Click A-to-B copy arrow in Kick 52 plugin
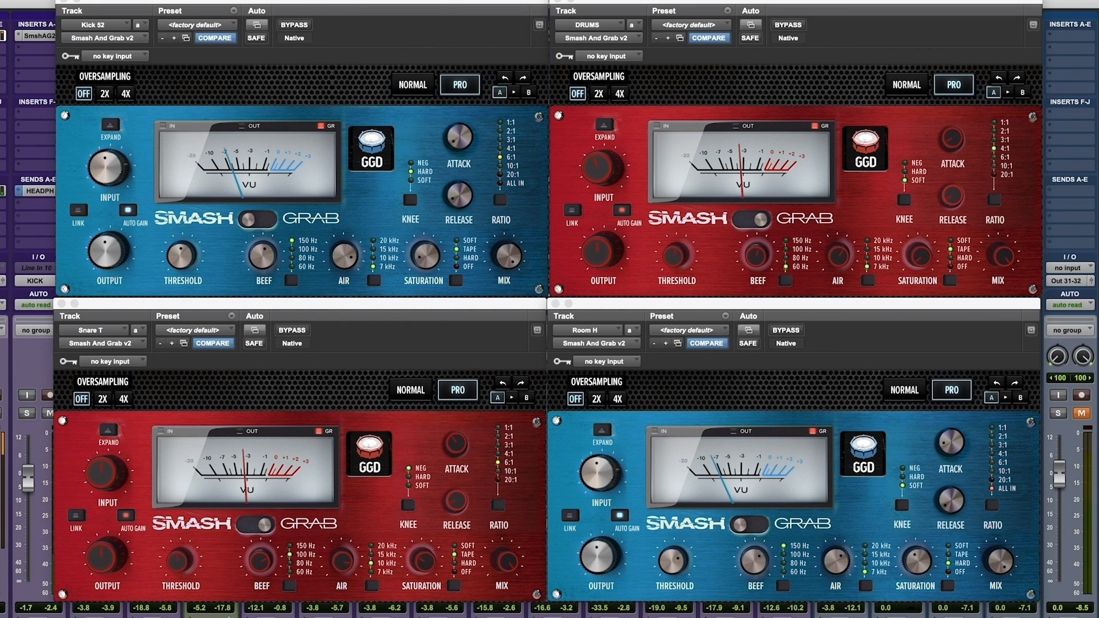 click(514, 92)
